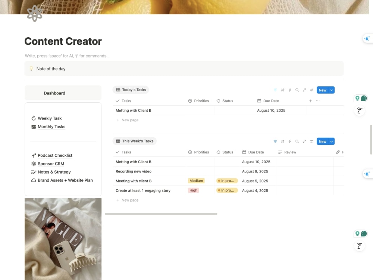Click the blue water-drop assistant icon near title
Image resolution: width=373 pixels, height=280 pixels.
(x=367, y=38)
